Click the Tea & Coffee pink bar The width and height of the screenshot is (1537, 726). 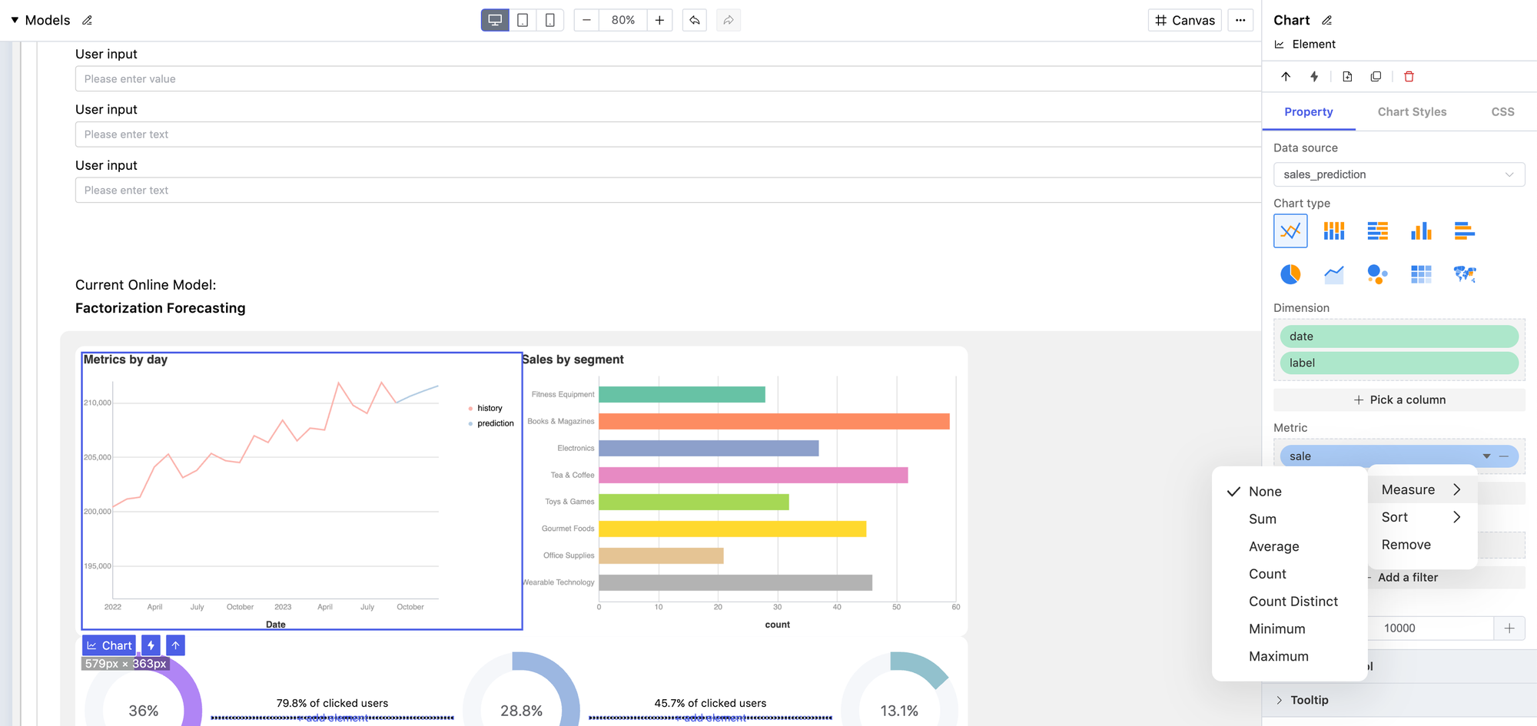753,475
